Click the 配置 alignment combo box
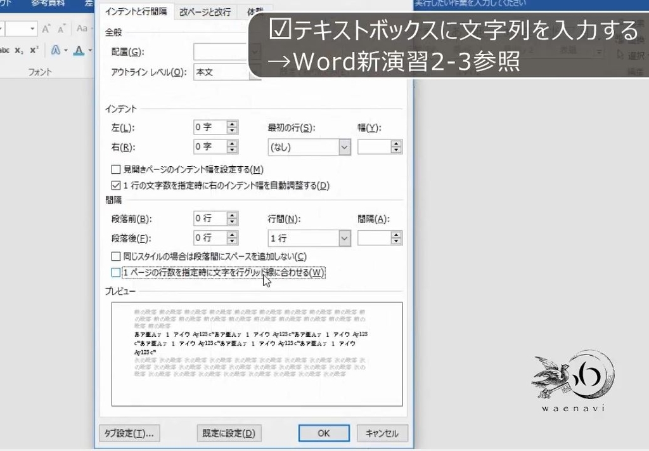 [227, 52]
